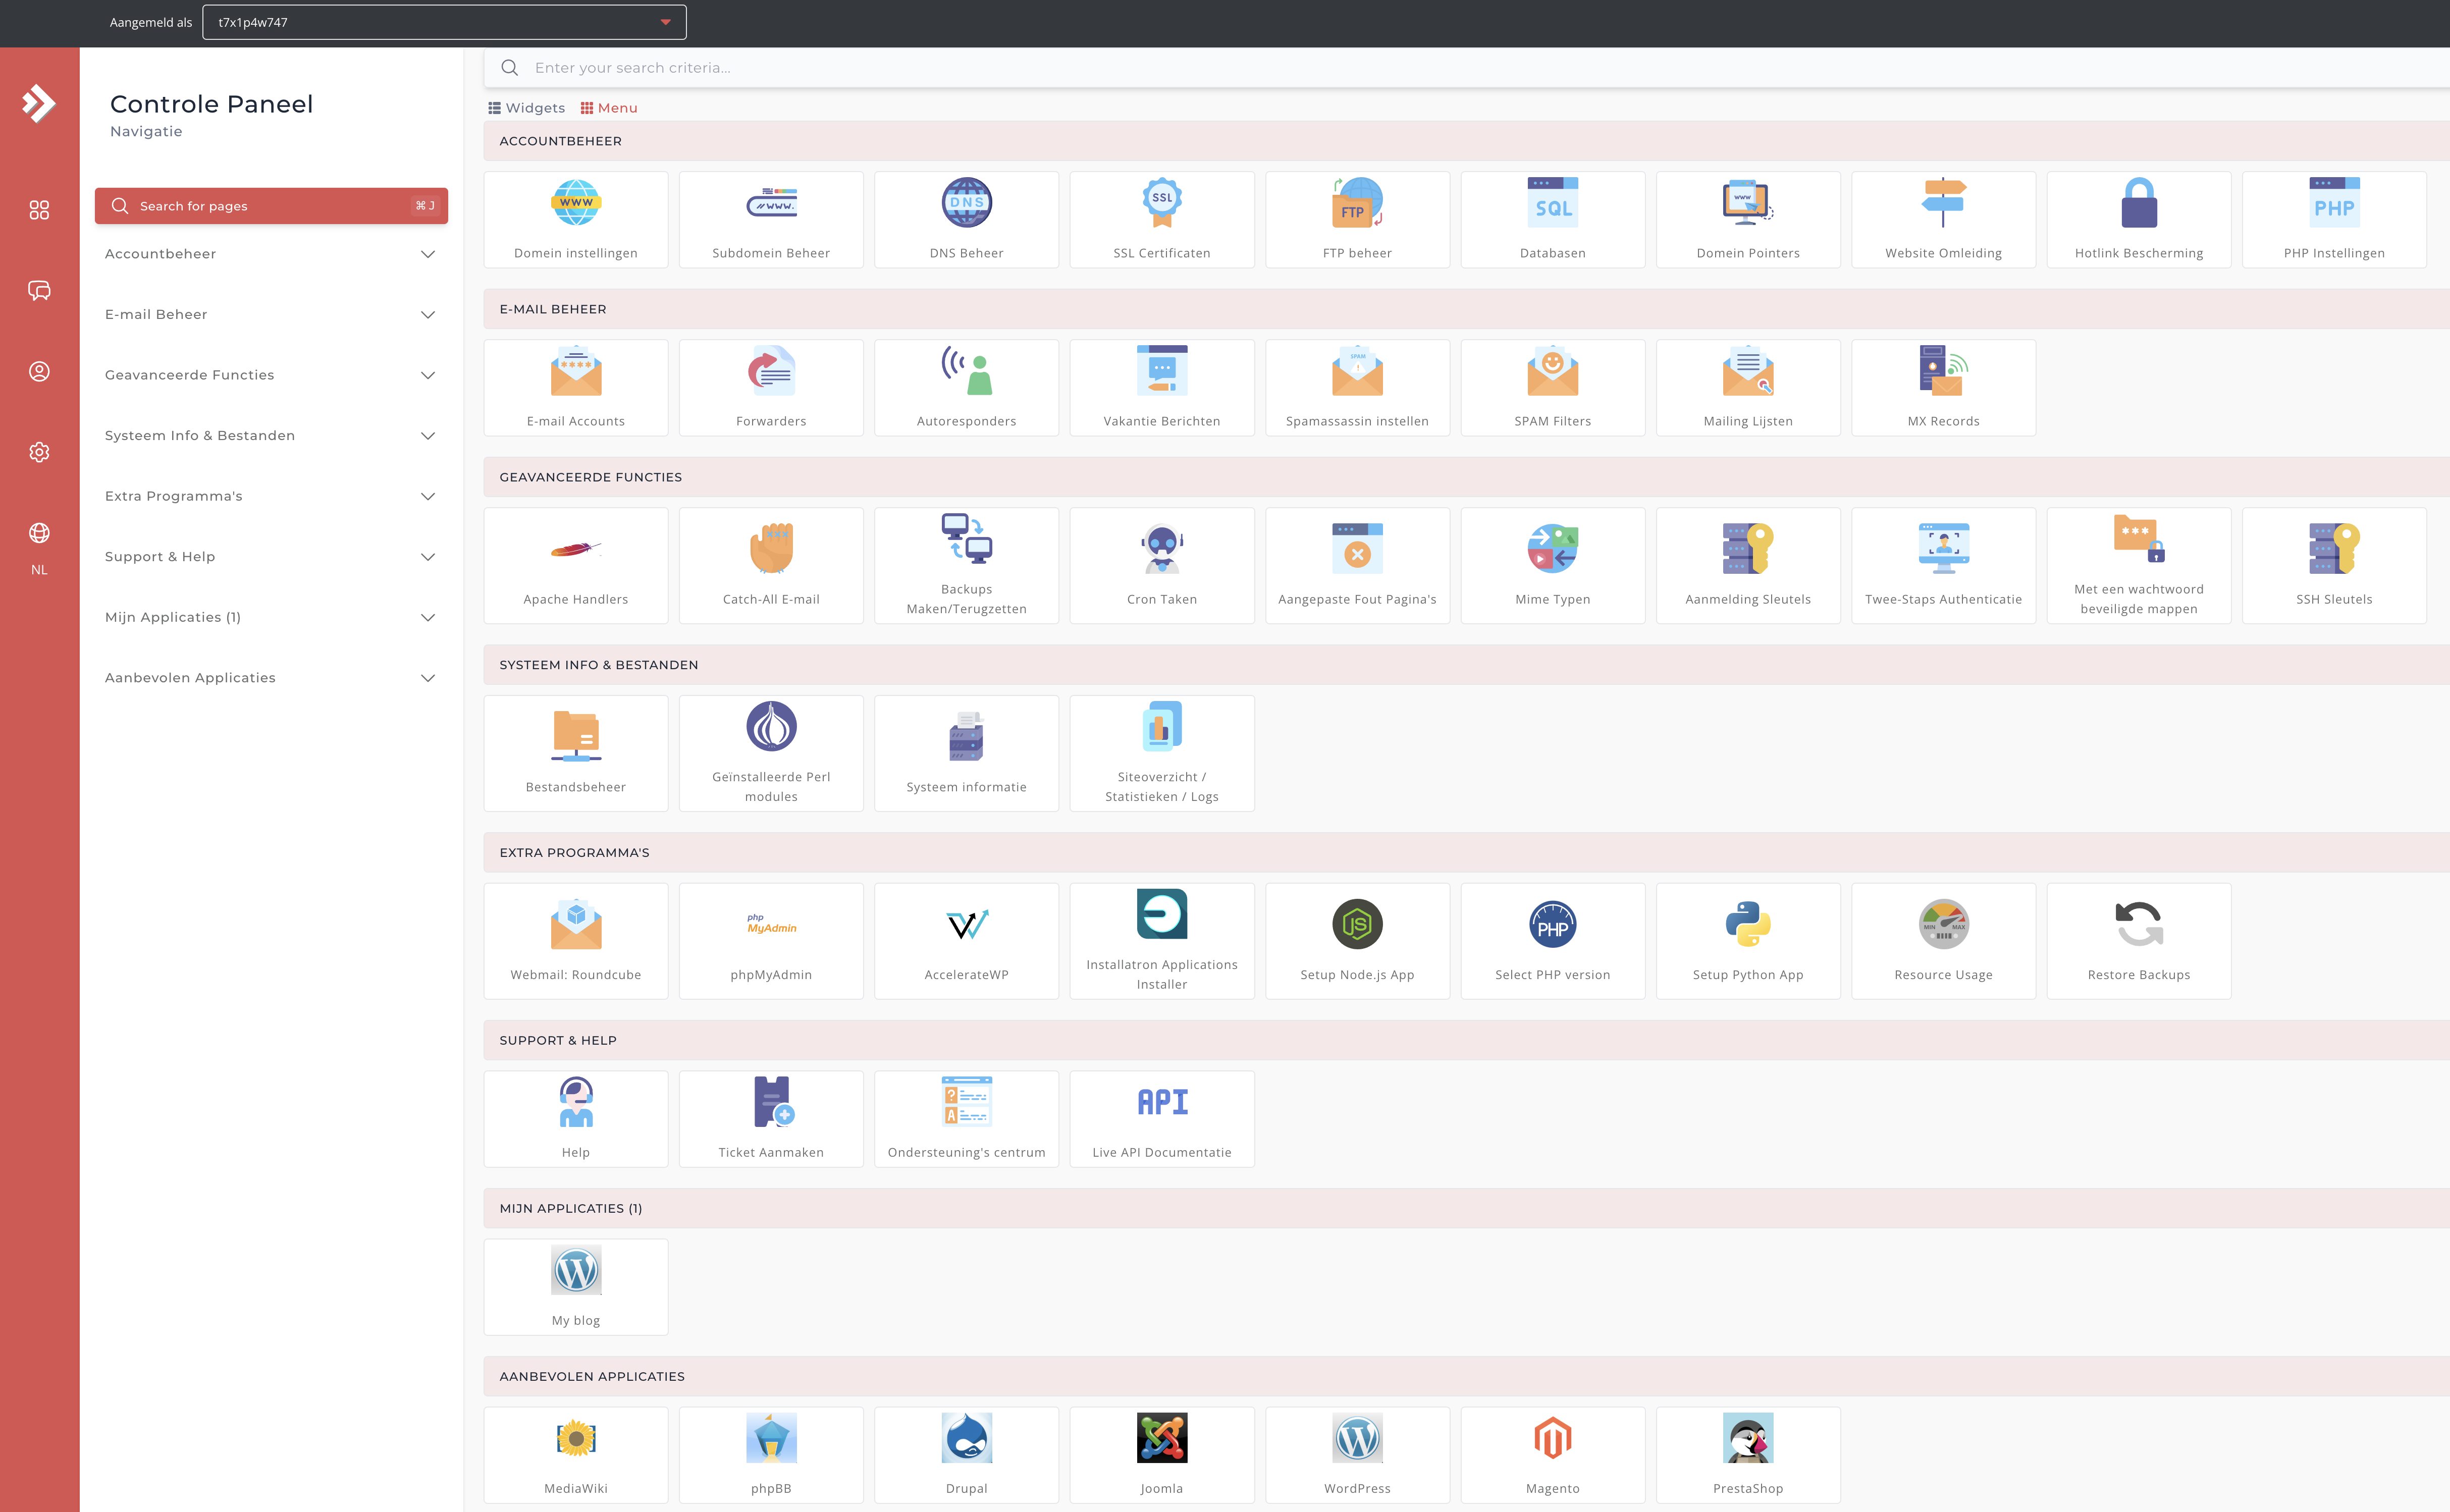
Task: Click the language globe icon in sidebar
Action: 39,533
